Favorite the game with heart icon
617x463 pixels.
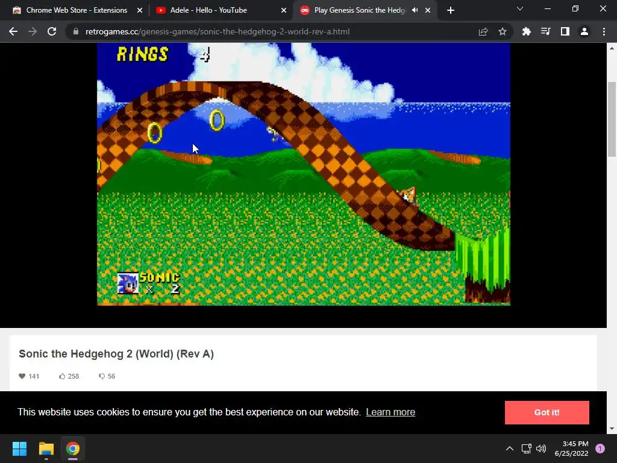point(22,376)
